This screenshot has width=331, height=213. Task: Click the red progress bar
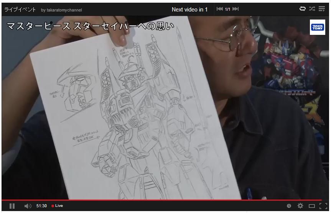[x=161, y=200]
